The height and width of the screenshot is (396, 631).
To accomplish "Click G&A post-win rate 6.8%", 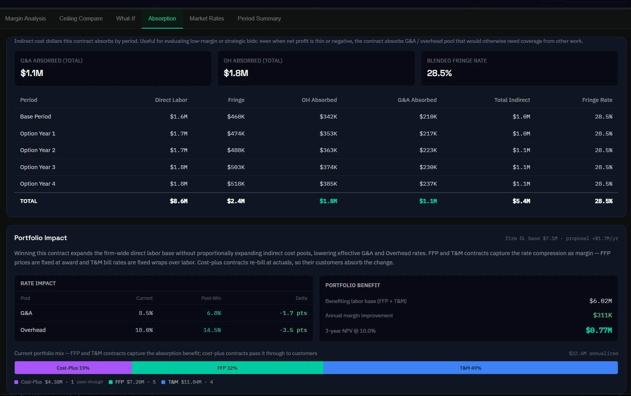I will click(x=214, y=313).
